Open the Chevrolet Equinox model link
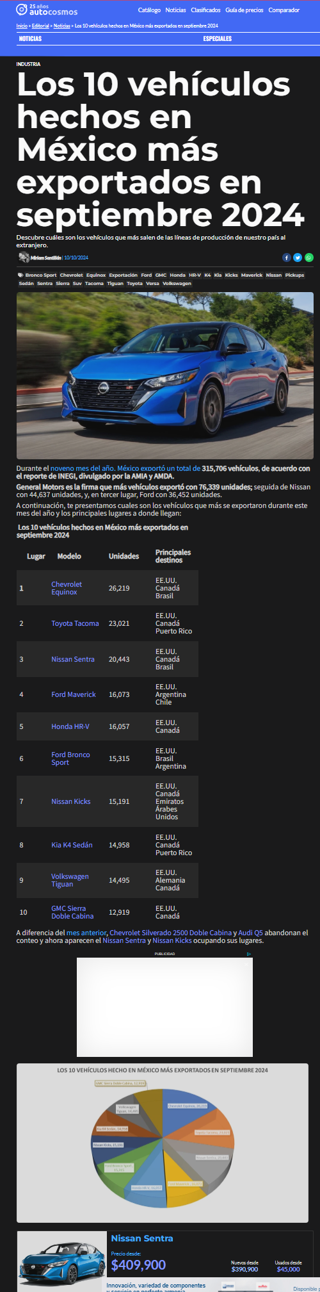The height and width of the screenshot is (1292, 320). [x=67, y=588]
